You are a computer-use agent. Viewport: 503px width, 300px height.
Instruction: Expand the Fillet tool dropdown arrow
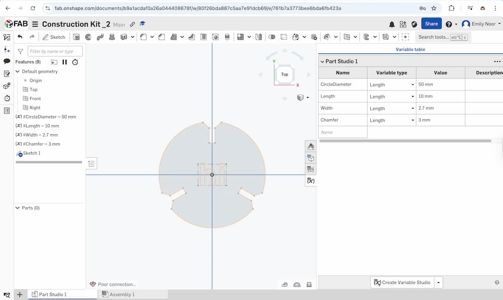[152, 37]
